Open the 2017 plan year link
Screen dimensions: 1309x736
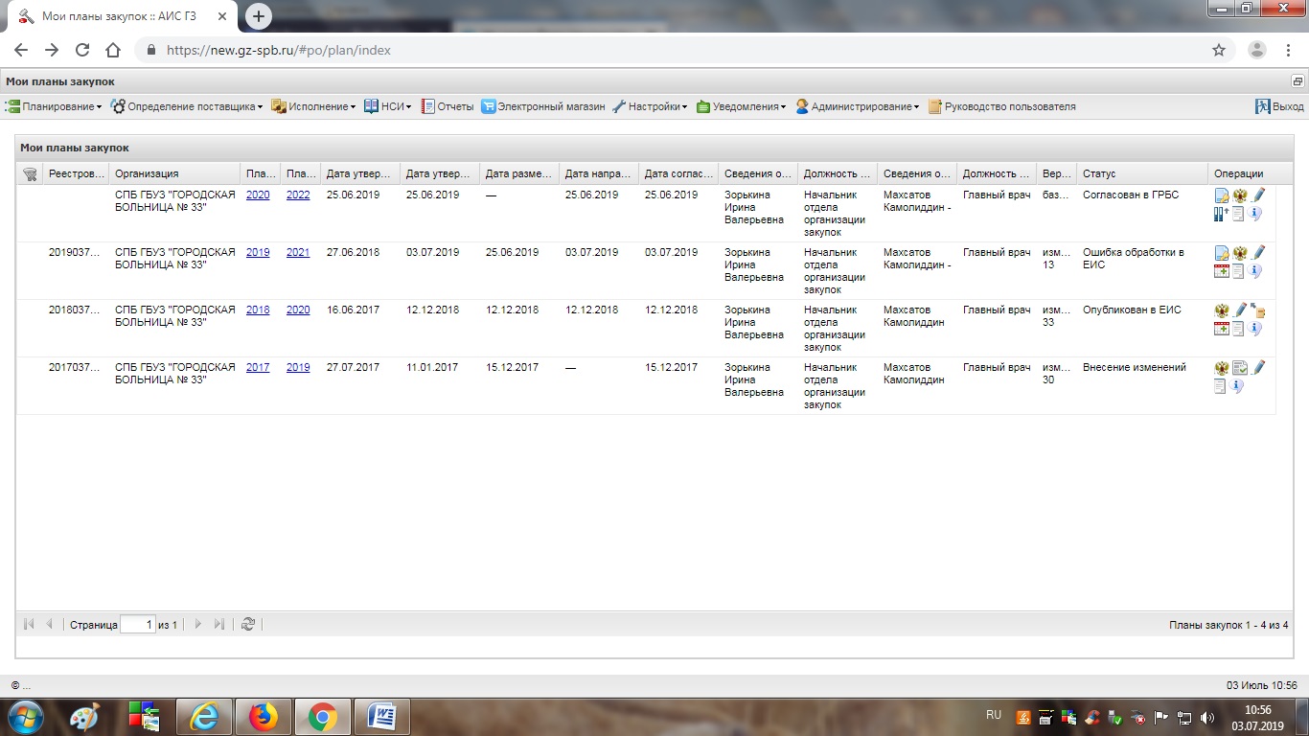tap(258, 367)
